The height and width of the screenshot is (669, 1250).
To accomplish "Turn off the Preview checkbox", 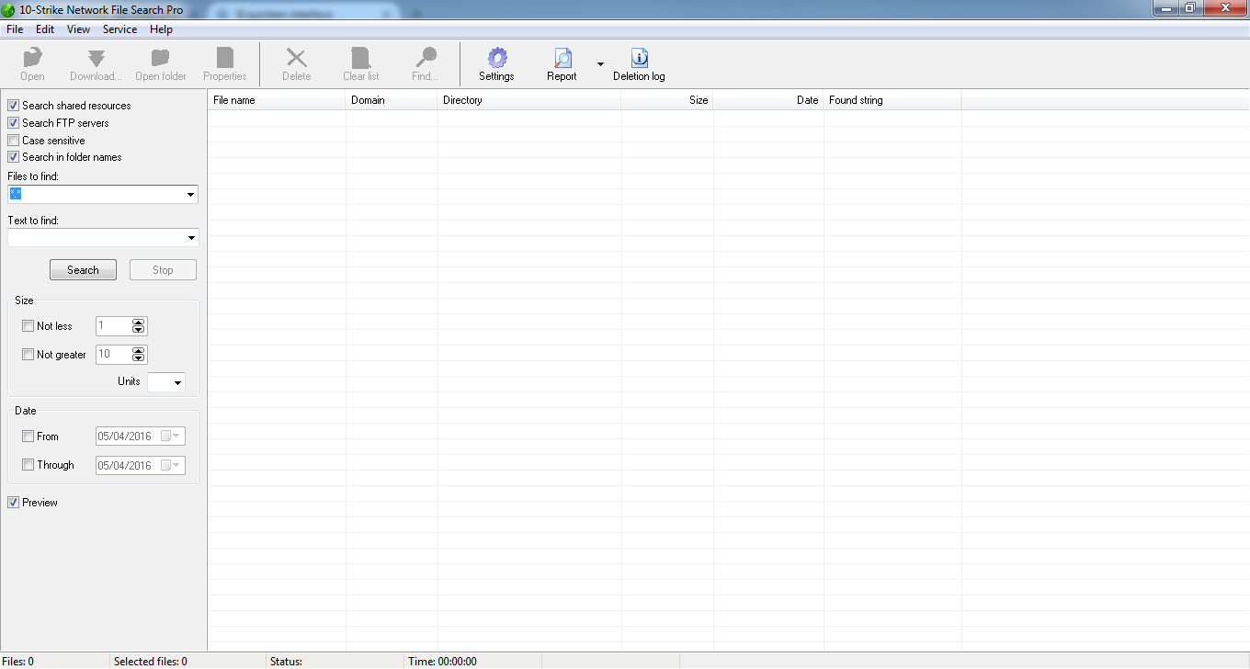I will [x=14, y=503].
